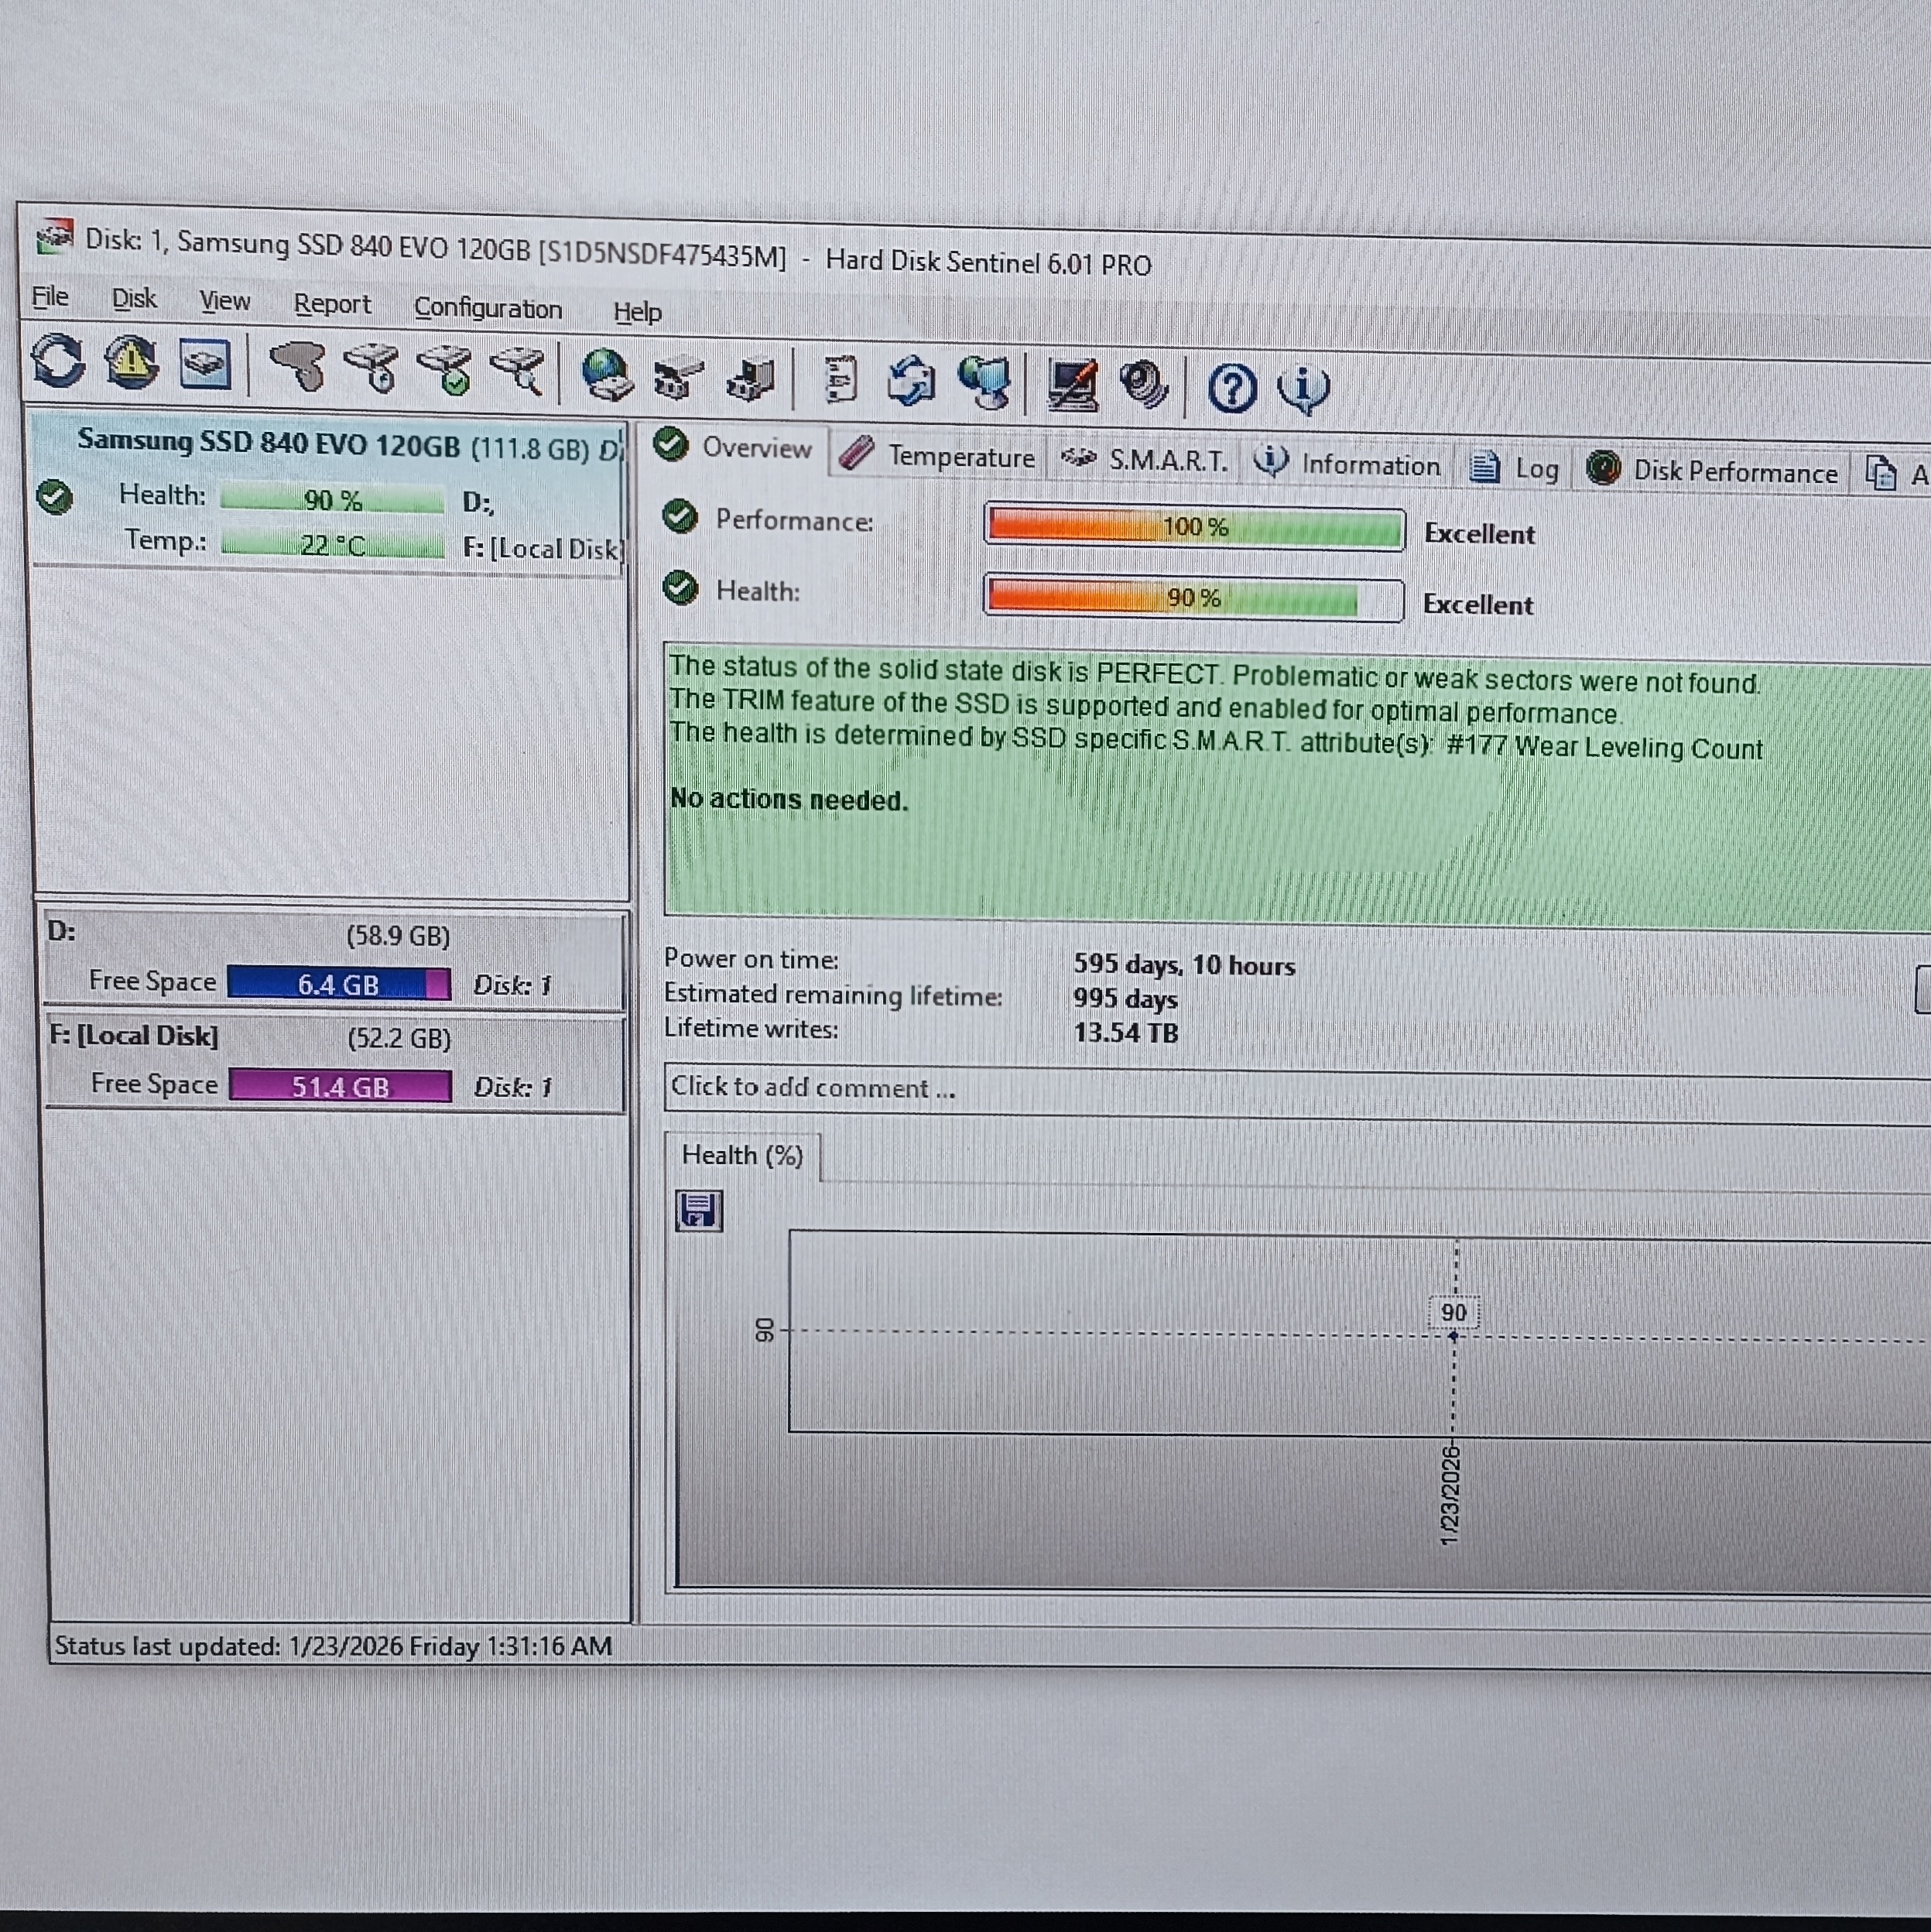This screenshot has height=1932, width=1931.
Task: Click the disk with green checkmark icon
Action: (x=445, y=371)
